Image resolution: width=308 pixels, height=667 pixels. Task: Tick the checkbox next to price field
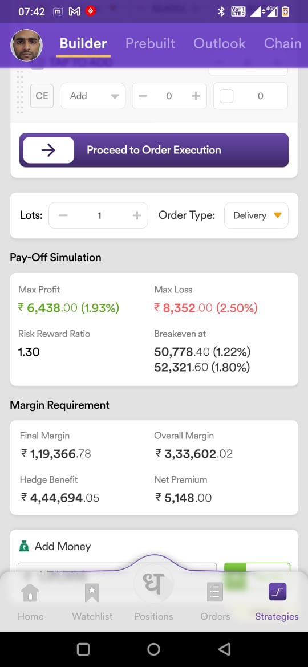(226, 96)
